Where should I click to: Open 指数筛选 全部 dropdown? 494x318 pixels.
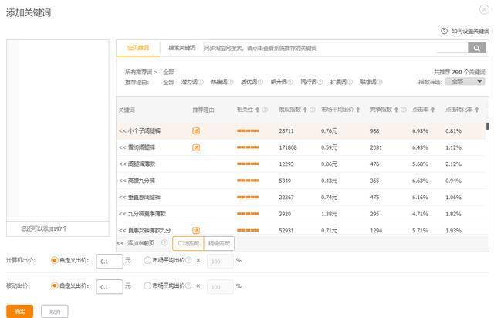(x=465, y=82)
